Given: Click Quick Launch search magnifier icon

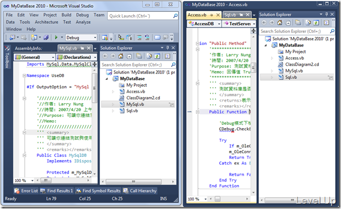Looking at the screenshot, I should 175,16.
